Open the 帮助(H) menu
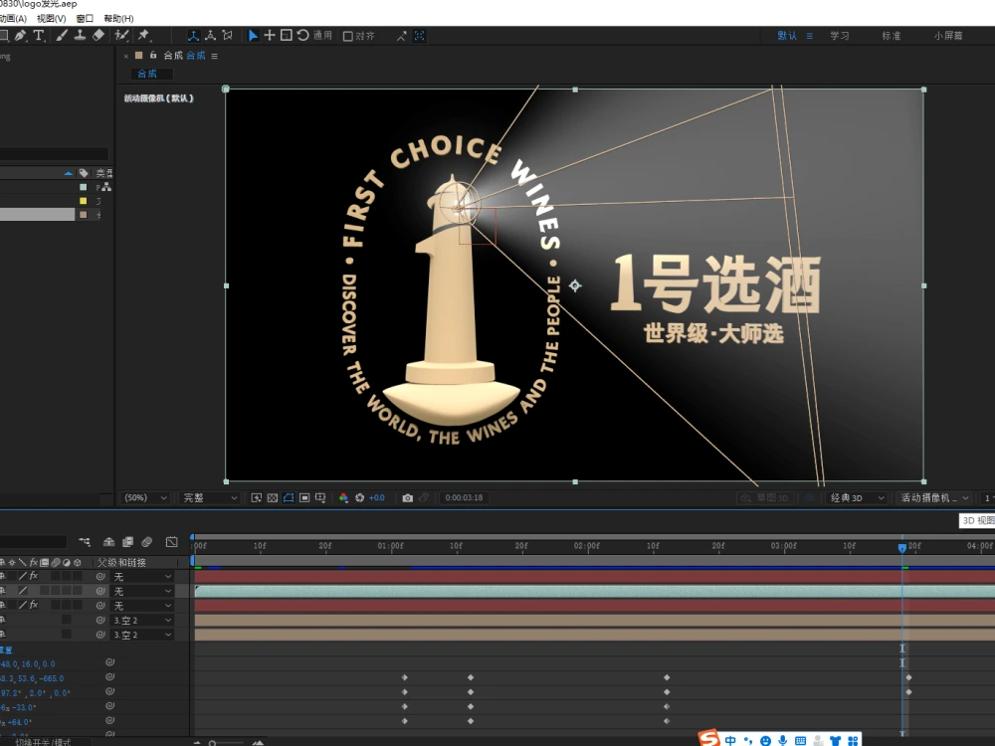This screenshot has height=746, width=995. pyautogui.click(x=118, y=18)
